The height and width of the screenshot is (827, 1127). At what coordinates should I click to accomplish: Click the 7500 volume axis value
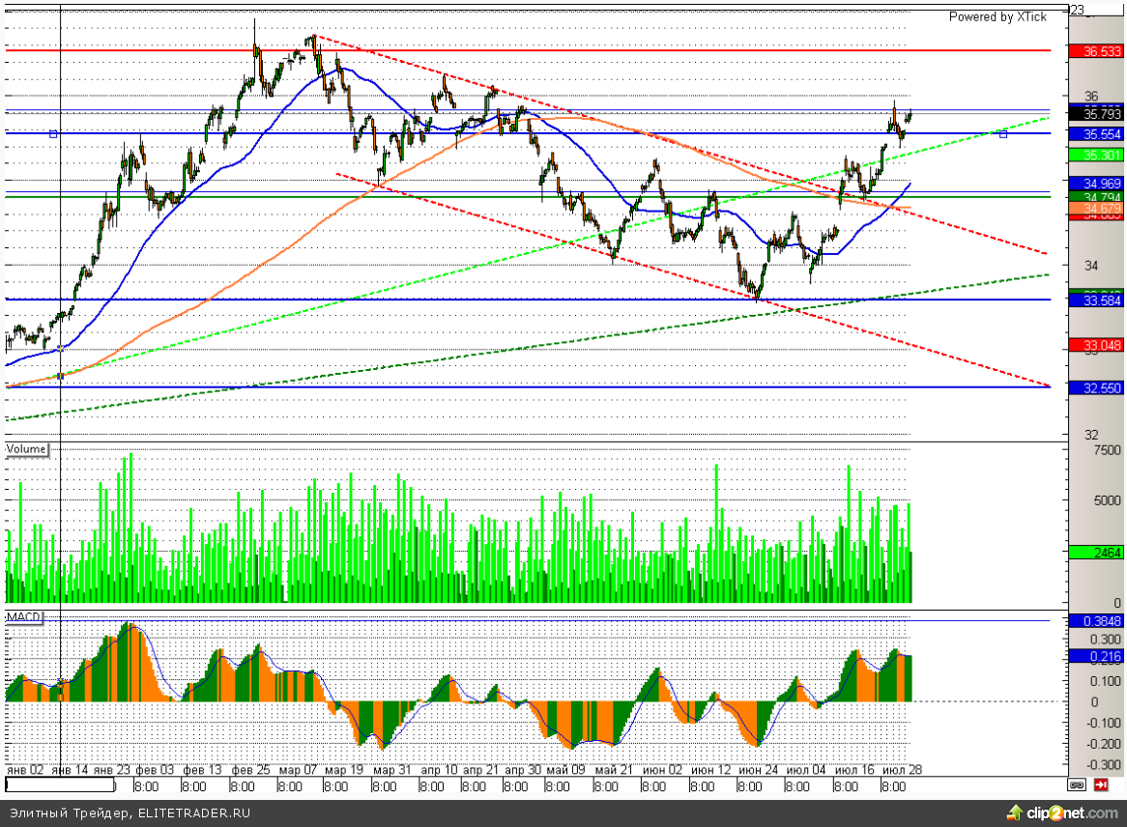1107,450
